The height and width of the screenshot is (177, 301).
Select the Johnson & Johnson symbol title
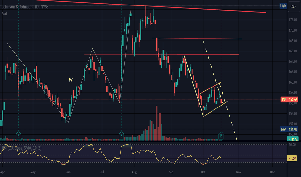click(25, 7)
